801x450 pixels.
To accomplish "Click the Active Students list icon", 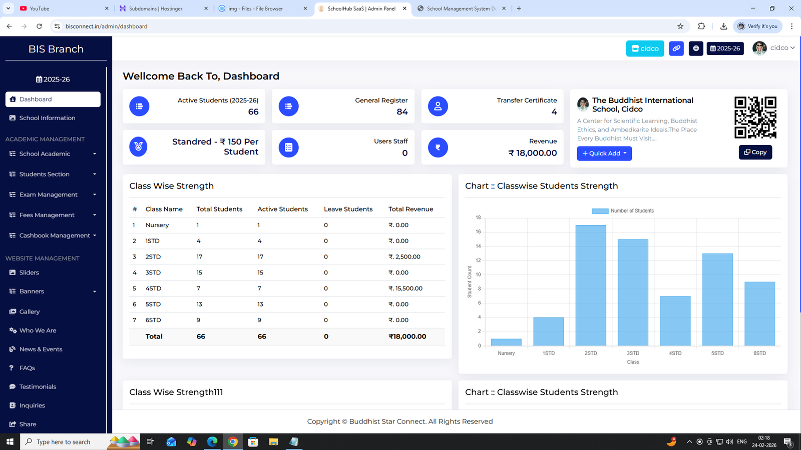I will 139,106.
